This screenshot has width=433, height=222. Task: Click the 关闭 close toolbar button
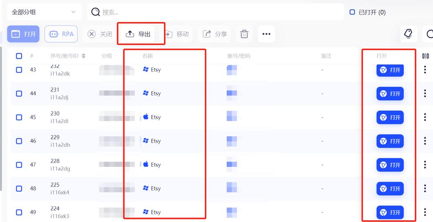coord(100,34)
